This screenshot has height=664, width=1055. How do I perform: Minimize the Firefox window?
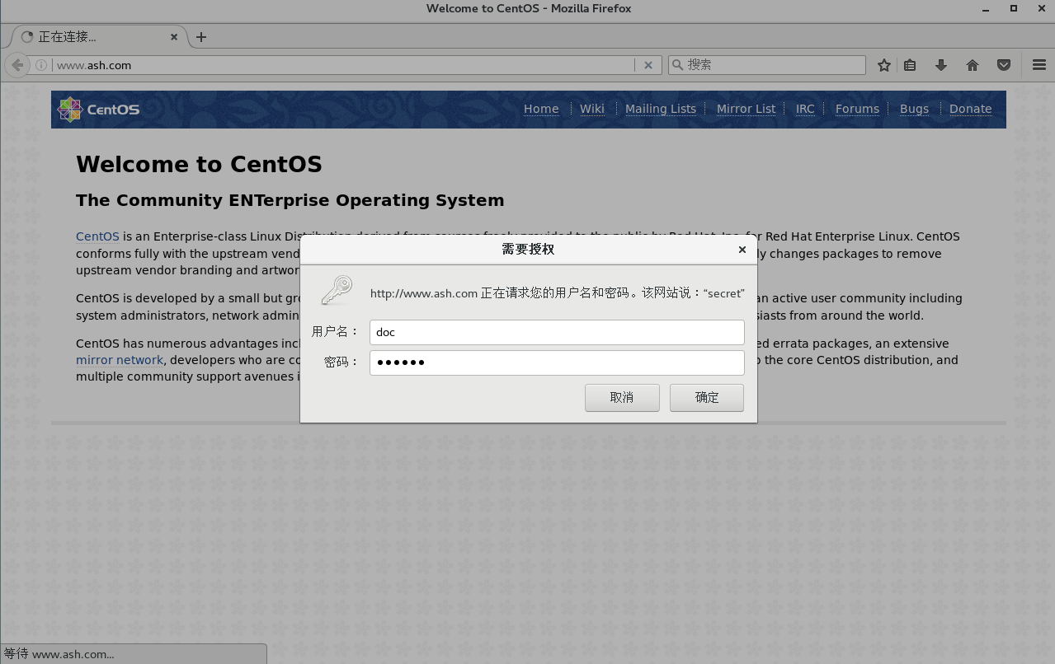[x=987, y=8]
